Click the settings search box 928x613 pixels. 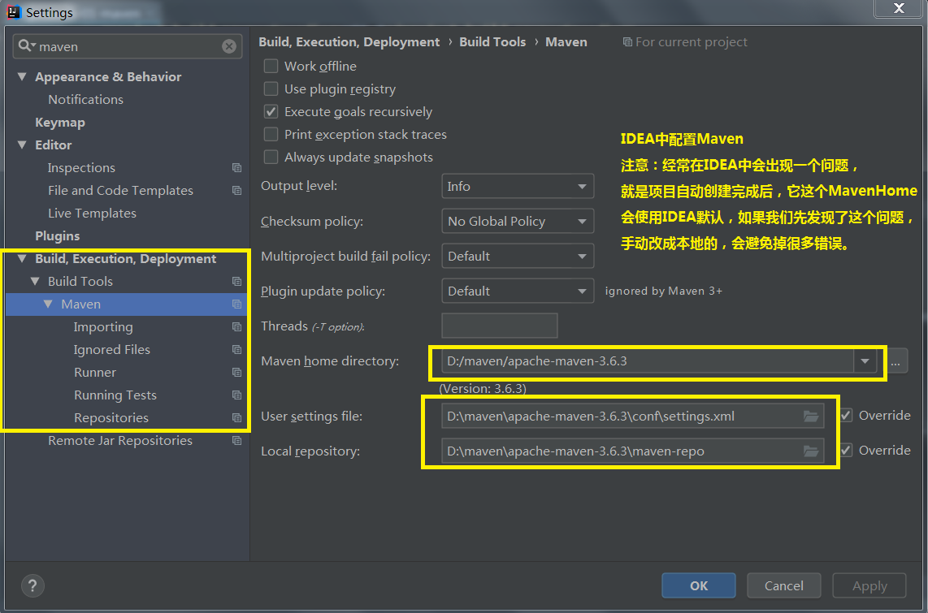(x=128, y=46)
